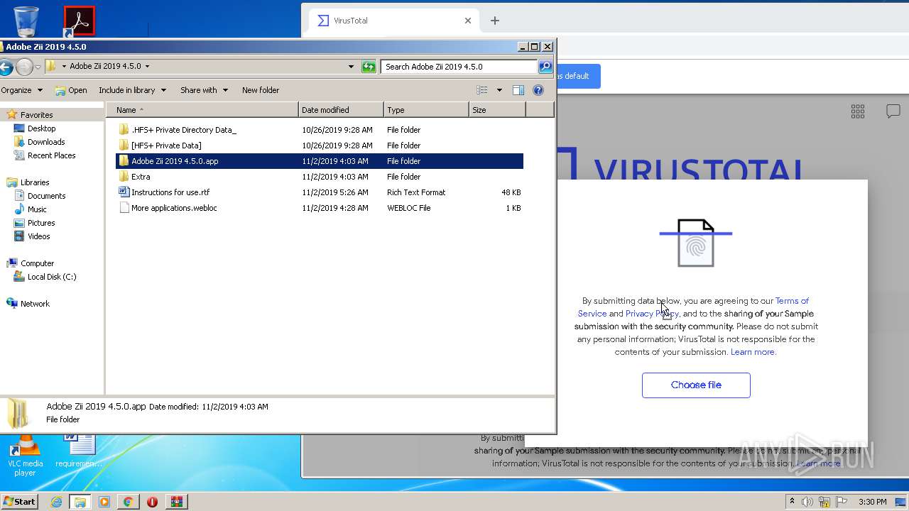Open Videos library
This screenshot has width=909, height=511.
tap(38, 236)
